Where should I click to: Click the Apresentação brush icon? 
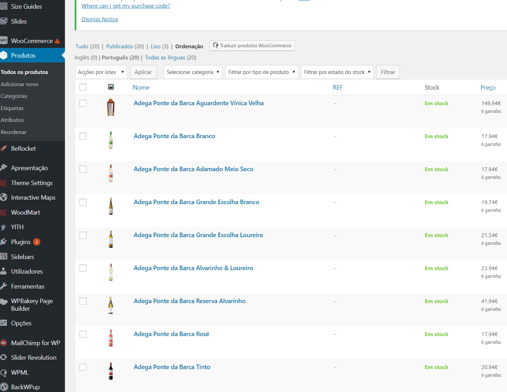coord(4,168)
